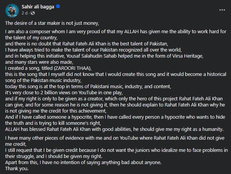231x174 pixels.
Task: Click the sentence starting 'Apart from this'
Action: (83, 163)
